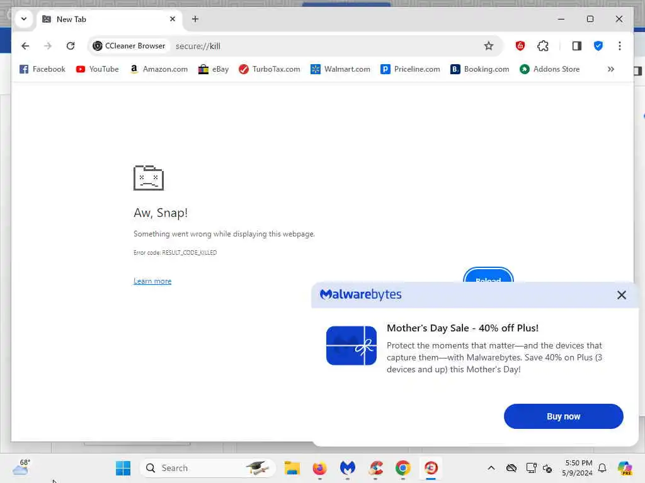This screenshot has width=645, height=483.
Task: Click the display network tray icon
Action: (531, 468)
